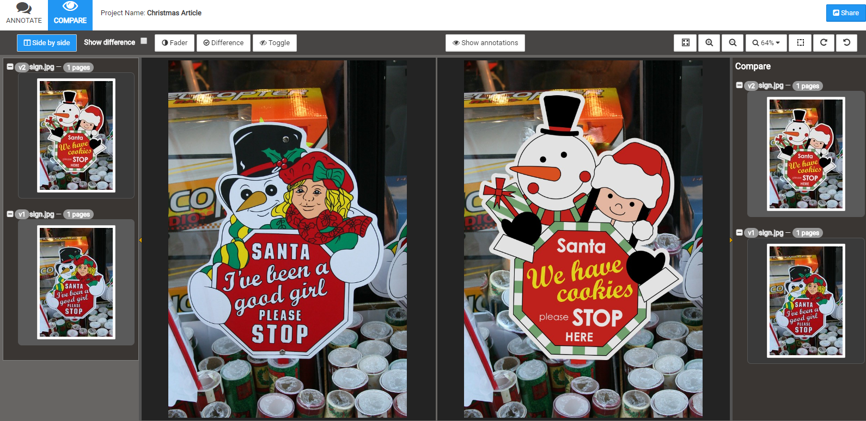The image size is (866, 421).
Task: Rotate image counterclockwise
Action: coord(847,42)
